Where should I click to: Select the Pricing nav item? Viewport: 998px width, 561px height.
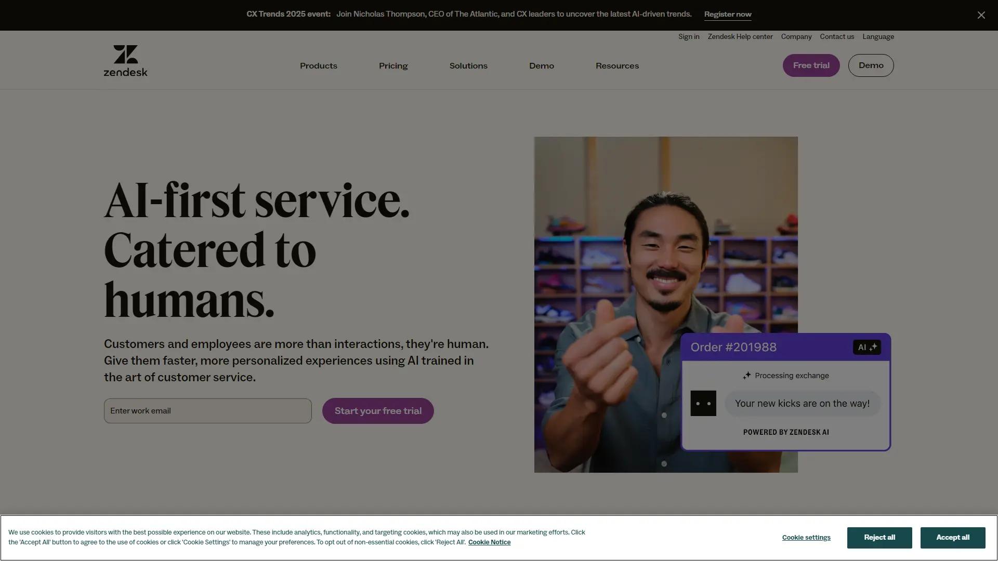(x=393, y=65)
